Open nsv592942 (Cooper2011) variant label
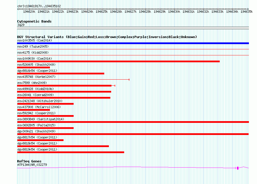 click(36, 113)
